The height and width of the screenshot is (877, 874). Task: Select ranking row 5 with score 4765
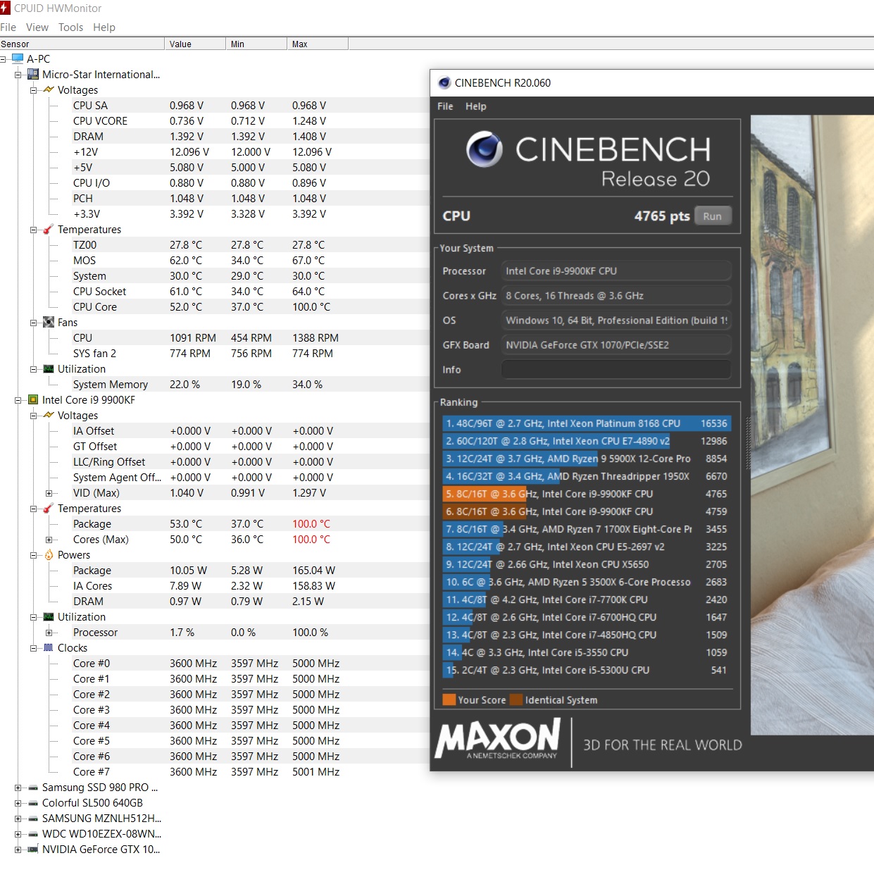(587, 494)
